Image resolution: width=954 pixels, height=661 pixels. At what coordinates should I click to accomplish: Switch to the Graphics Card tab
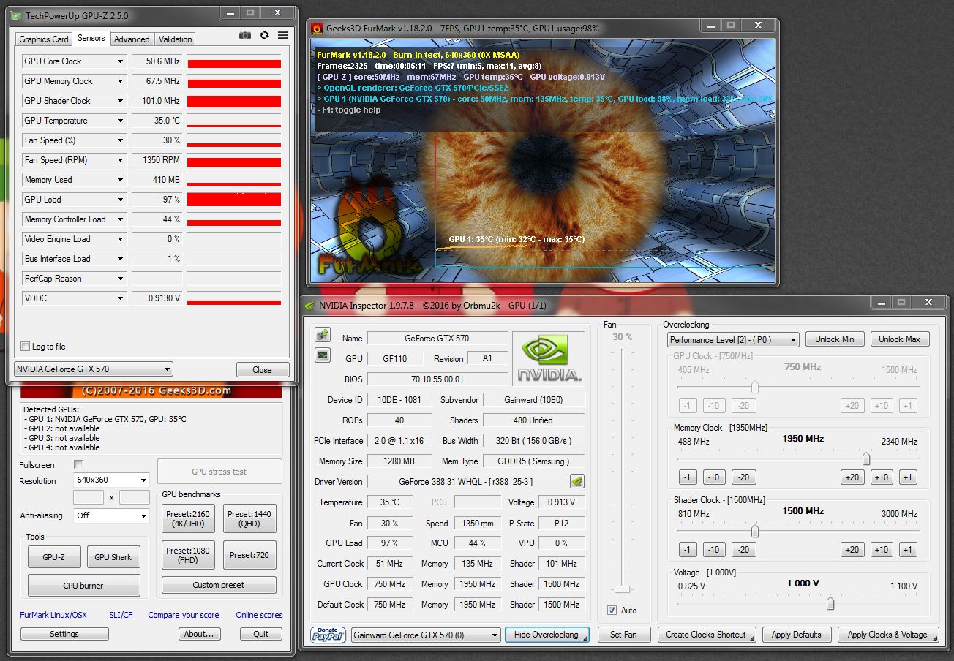[x=44, y=39]
